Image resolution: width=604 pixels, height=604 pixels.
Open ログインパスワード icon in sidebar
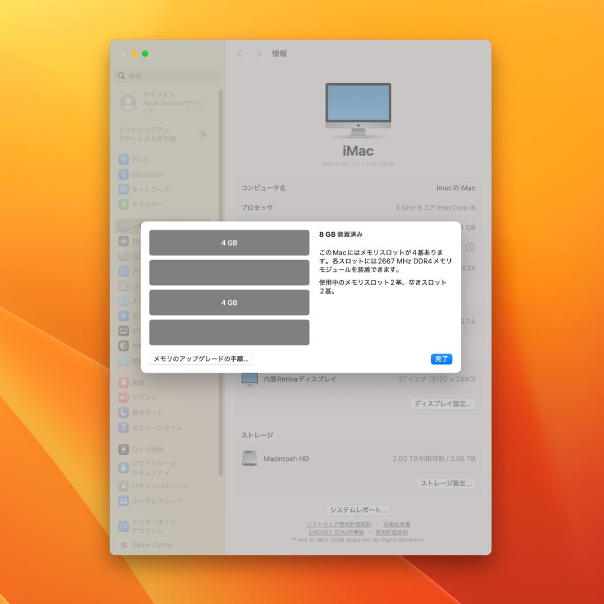click(123, 486)
